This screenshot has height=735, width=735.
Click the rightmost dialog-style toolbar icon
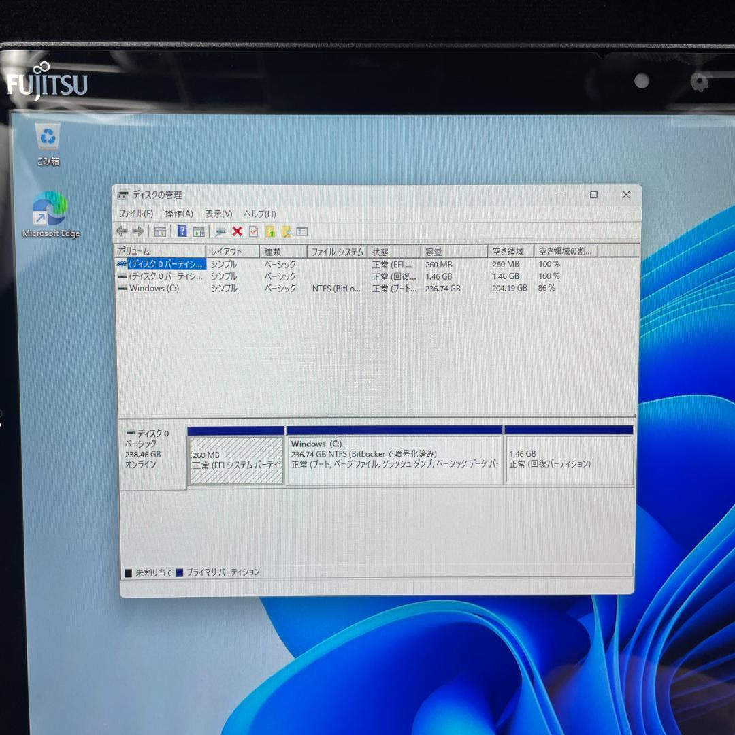pos(302,232)
